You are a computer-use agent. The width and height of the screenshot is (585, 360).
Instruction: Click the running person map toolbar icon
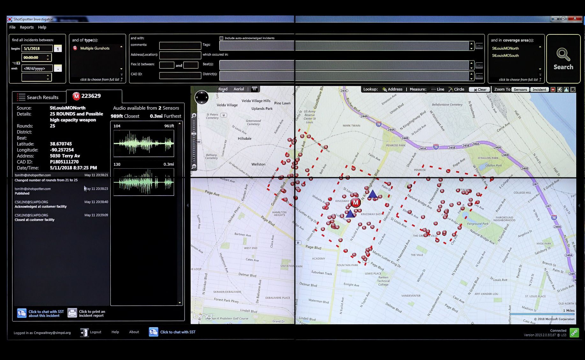559,90
